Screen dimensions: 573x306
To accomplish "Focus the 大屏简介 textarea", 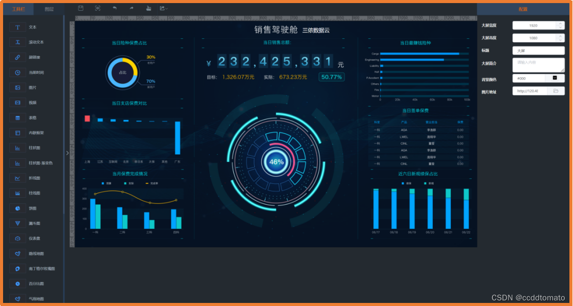I will (x=539, y=65).
